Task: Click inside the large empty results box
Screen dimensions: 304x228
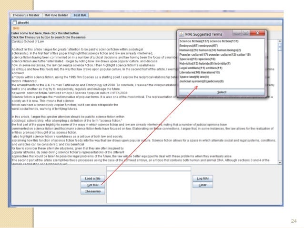Action: (x=149, y=187)
